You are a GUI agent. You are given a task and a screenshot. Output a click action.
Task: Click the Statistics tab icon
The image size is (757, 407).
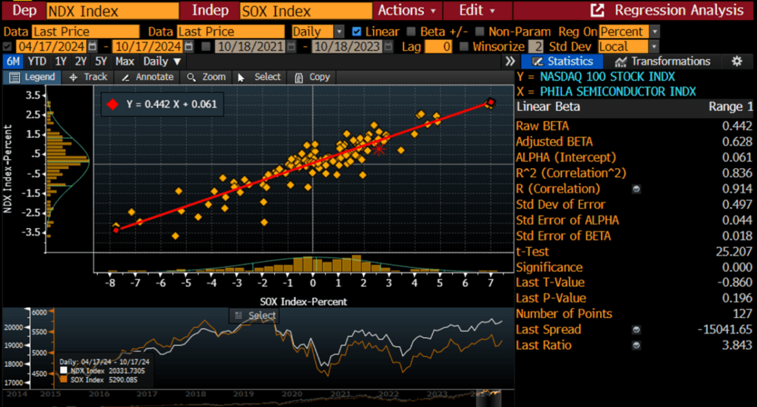coord(537,61)
